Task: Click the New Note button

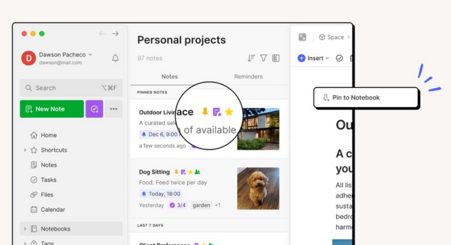Action: click(x=52, y=109)
